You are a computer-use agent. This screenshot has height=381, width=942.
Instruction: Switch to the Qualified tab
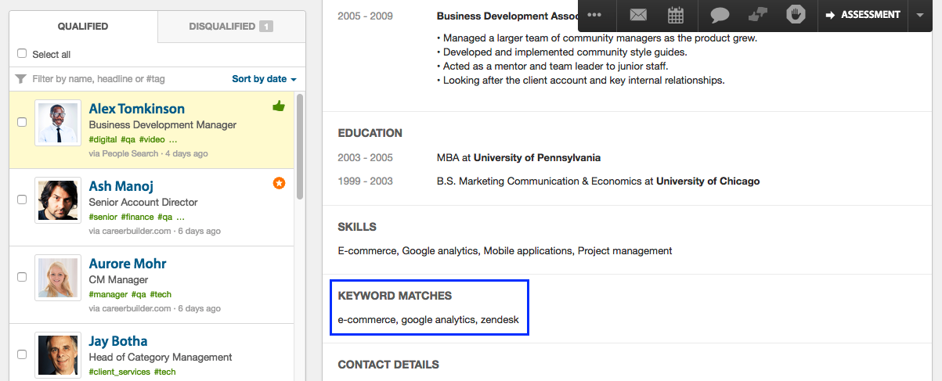pyautogui.click(x=83, y=27)
